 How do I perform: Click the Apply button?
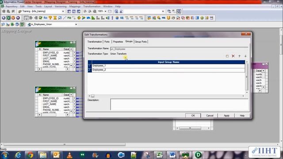click(226, 116)
